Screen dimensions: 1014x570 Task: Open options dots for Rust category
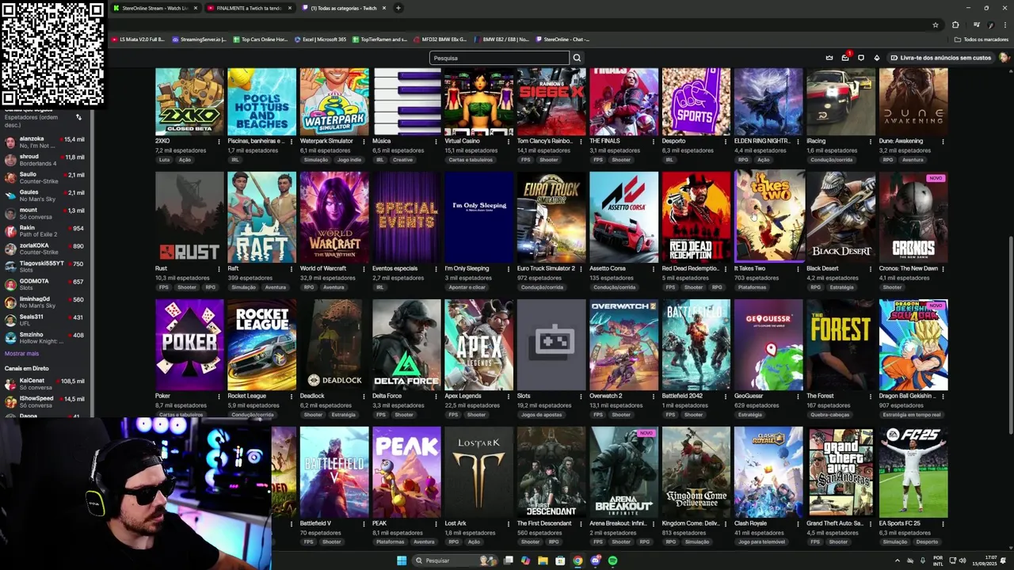pos(219,269)
